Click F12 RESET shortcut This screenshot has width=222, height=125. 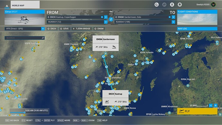click(x=27, y=120)
